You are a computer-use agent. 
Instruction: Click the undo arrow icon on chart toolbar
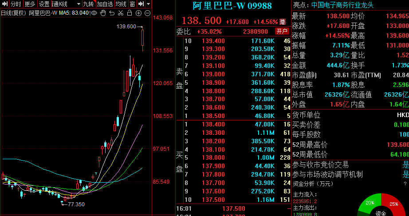(x=112, y=13)
